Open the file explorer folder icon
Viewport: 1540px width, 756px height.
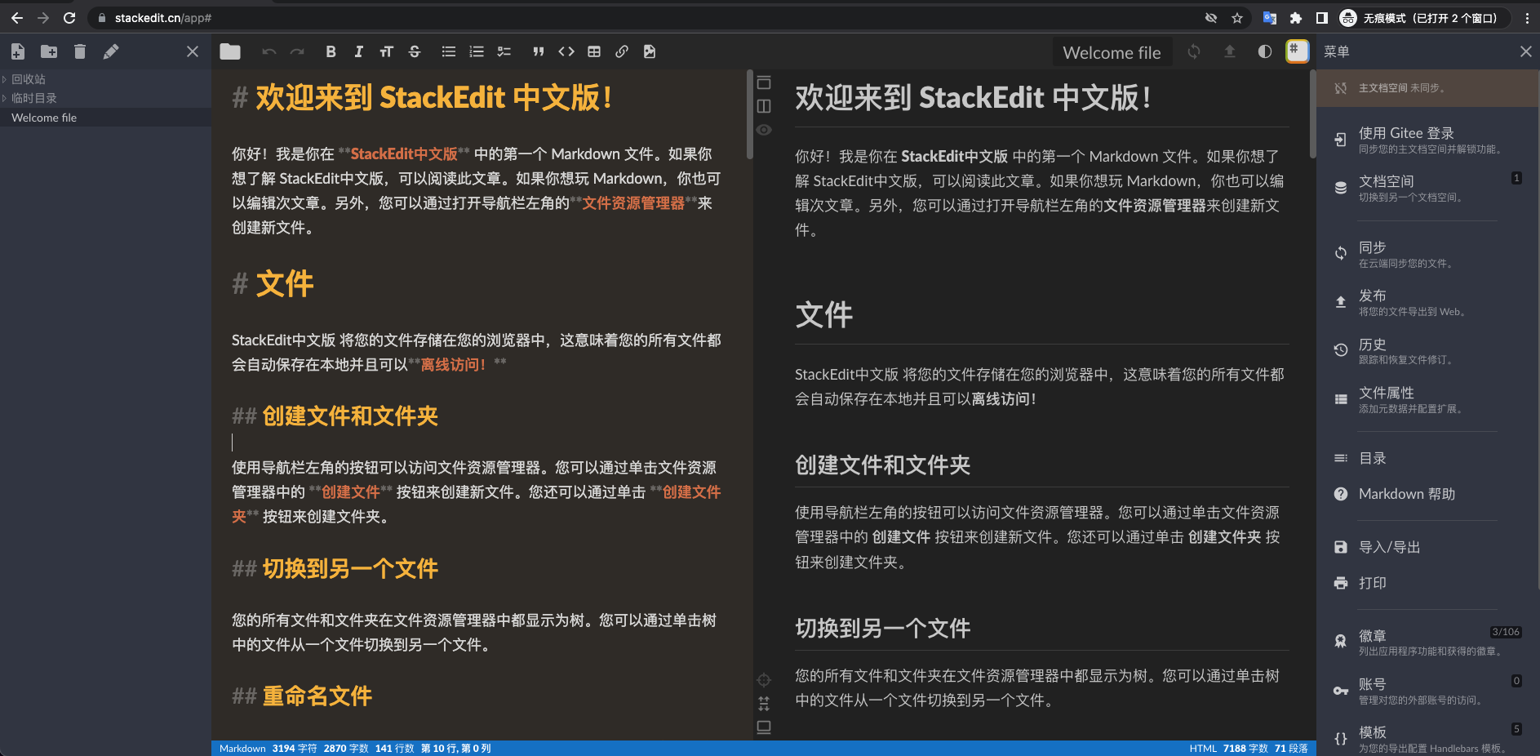pos(229,51)
